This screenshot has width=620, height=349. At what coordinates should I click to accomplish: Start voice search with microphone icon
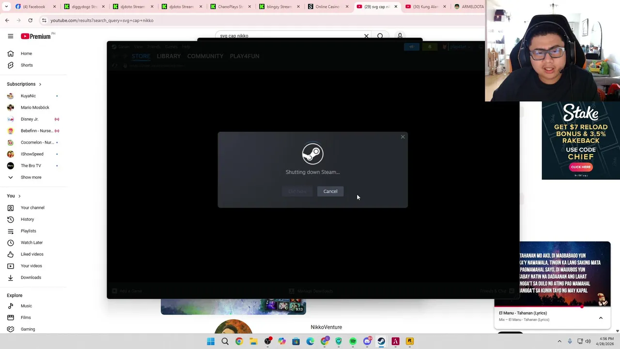[x=400, y=36]
